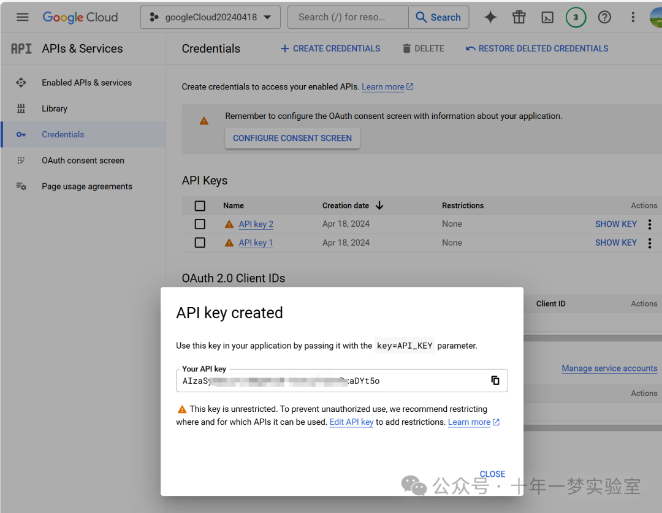Click the Library grid icon
Image resolution: width=662 pixels, height=513 pixels.
[21, 108]
